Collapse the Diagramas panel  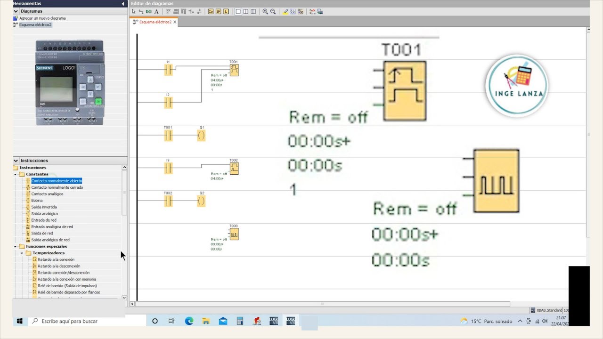click(16, 11)
